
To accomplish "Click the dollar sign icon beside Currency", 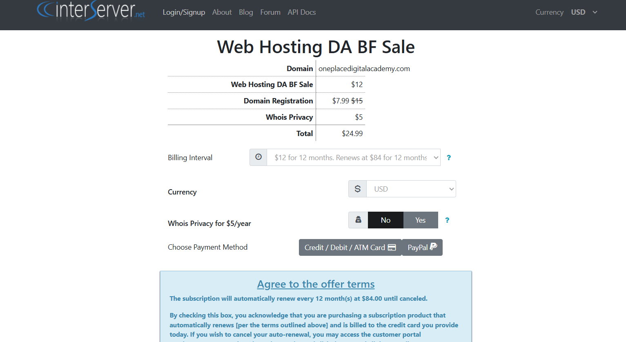I will click(x=358, y=189).
